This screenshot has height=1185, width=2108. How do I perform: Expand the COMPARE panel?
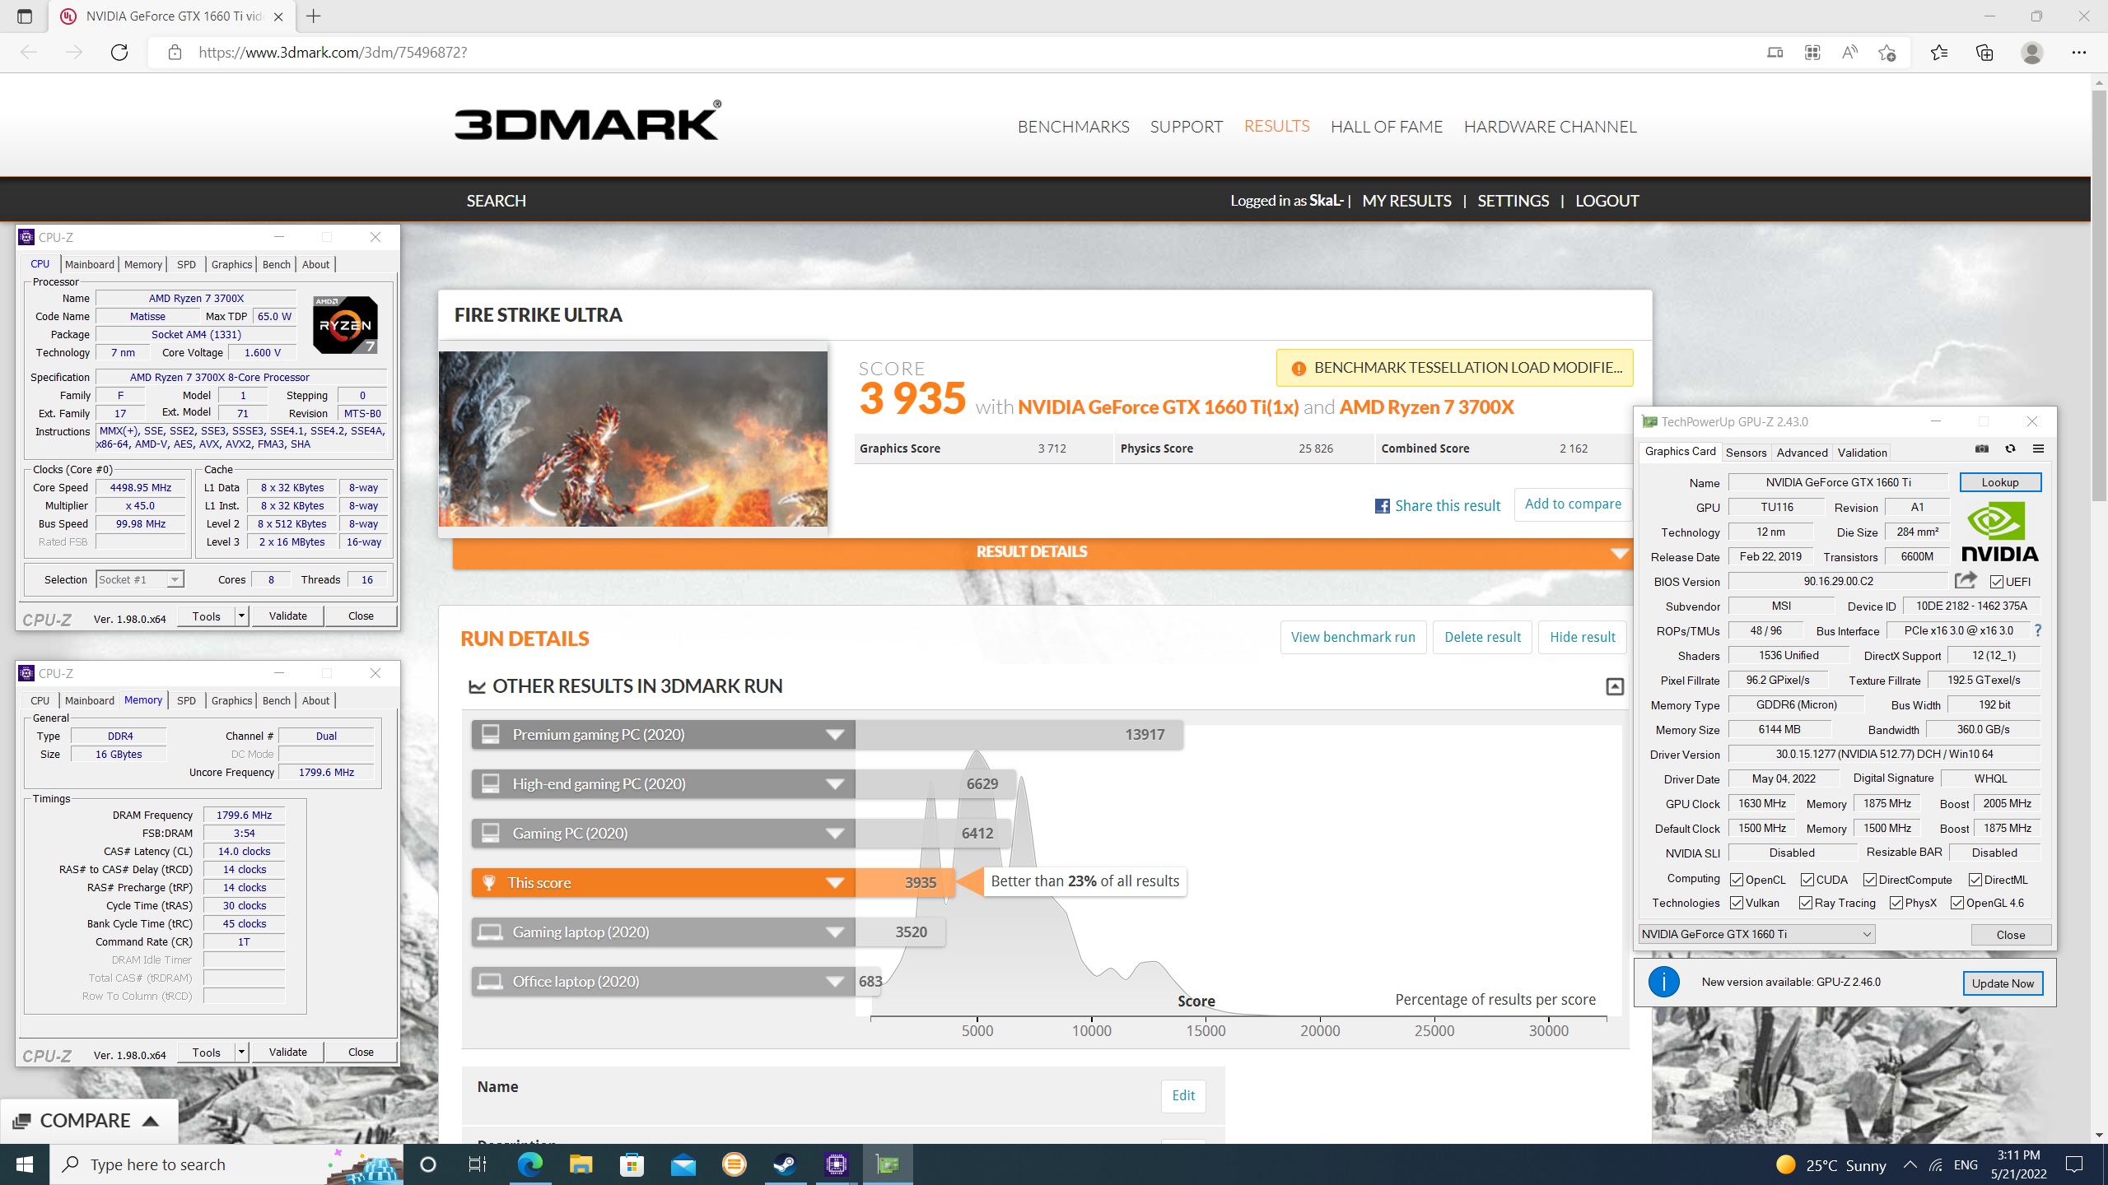click(x=89, y=1121)
